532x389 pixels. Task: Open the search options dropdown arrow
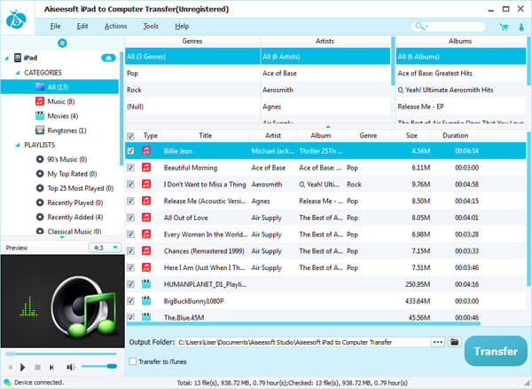(426, 27)
